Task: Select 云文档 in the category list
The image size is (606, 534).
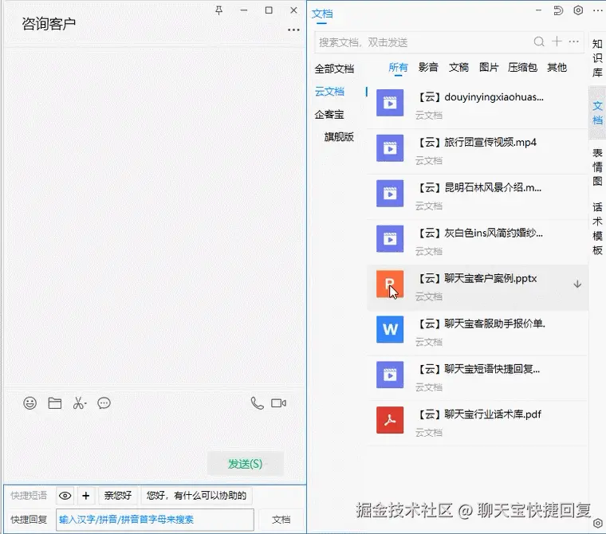Action: [x=329, y=92]
